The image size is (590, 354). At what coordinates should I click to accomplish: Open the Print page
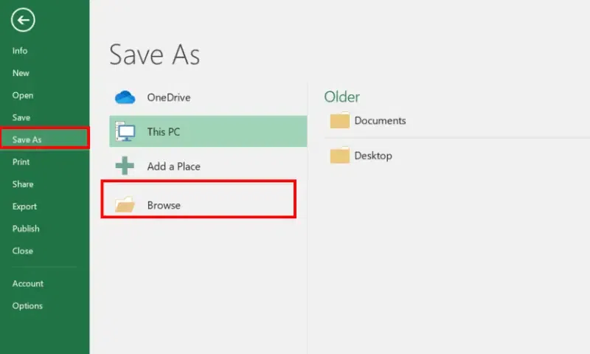click(x=21, y=162)
